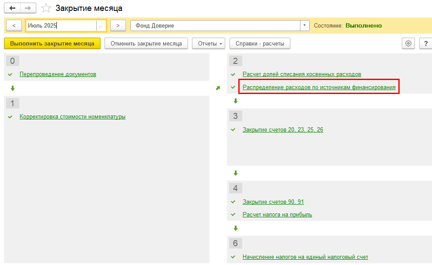
Task: Open Закрытие счетов 20, 23, 25, 26
Action: tap(283, 130)
